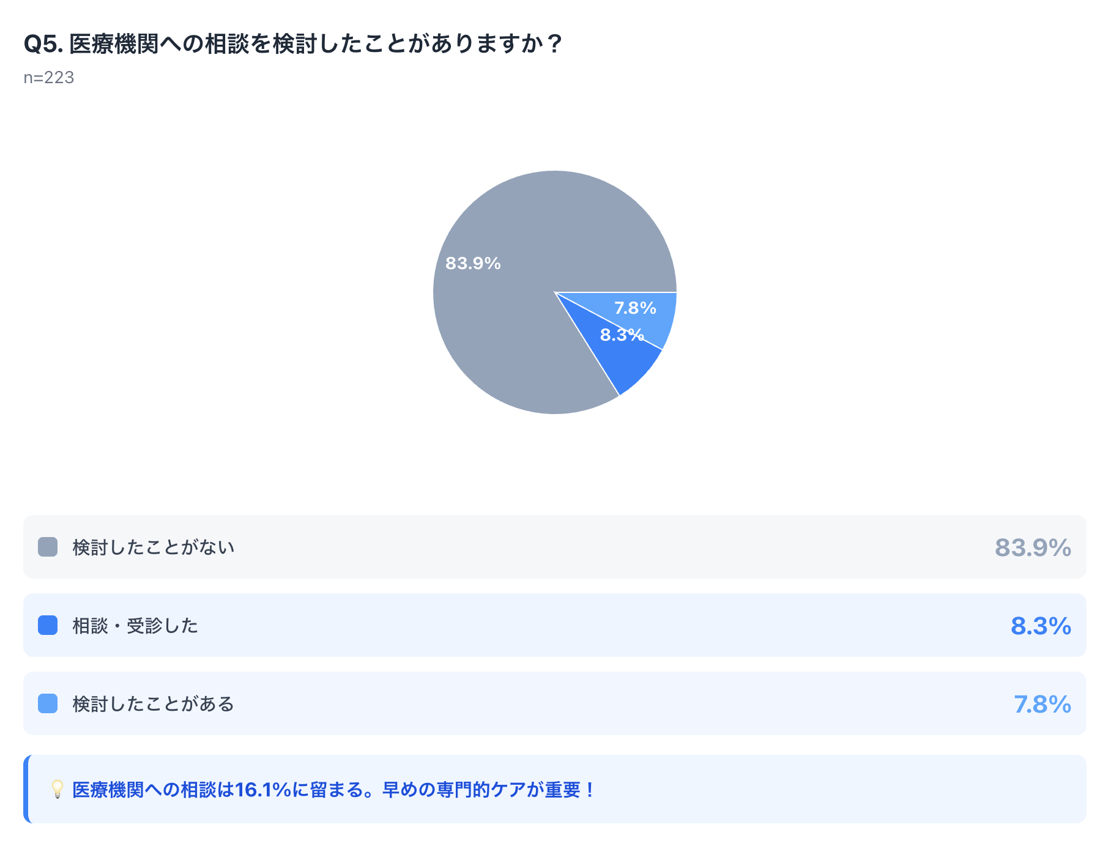Screen dimensions: 1111x849
Task: Click the lightbulb icon in the insight box
Action: pos(57,789)
